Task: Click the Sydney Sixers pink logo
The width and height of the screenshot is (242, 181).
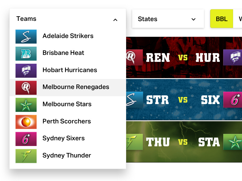Action: click(x=26, y=138)
